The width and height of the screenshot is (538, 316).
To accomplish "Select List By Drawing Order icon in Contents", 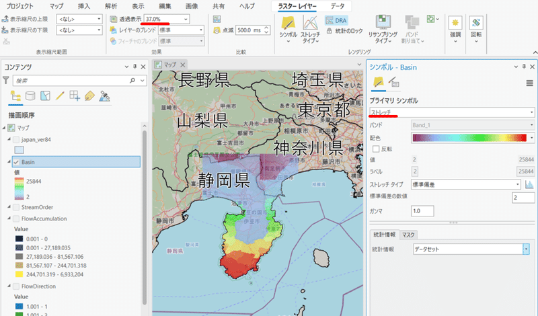I will (x=15, y=96).
